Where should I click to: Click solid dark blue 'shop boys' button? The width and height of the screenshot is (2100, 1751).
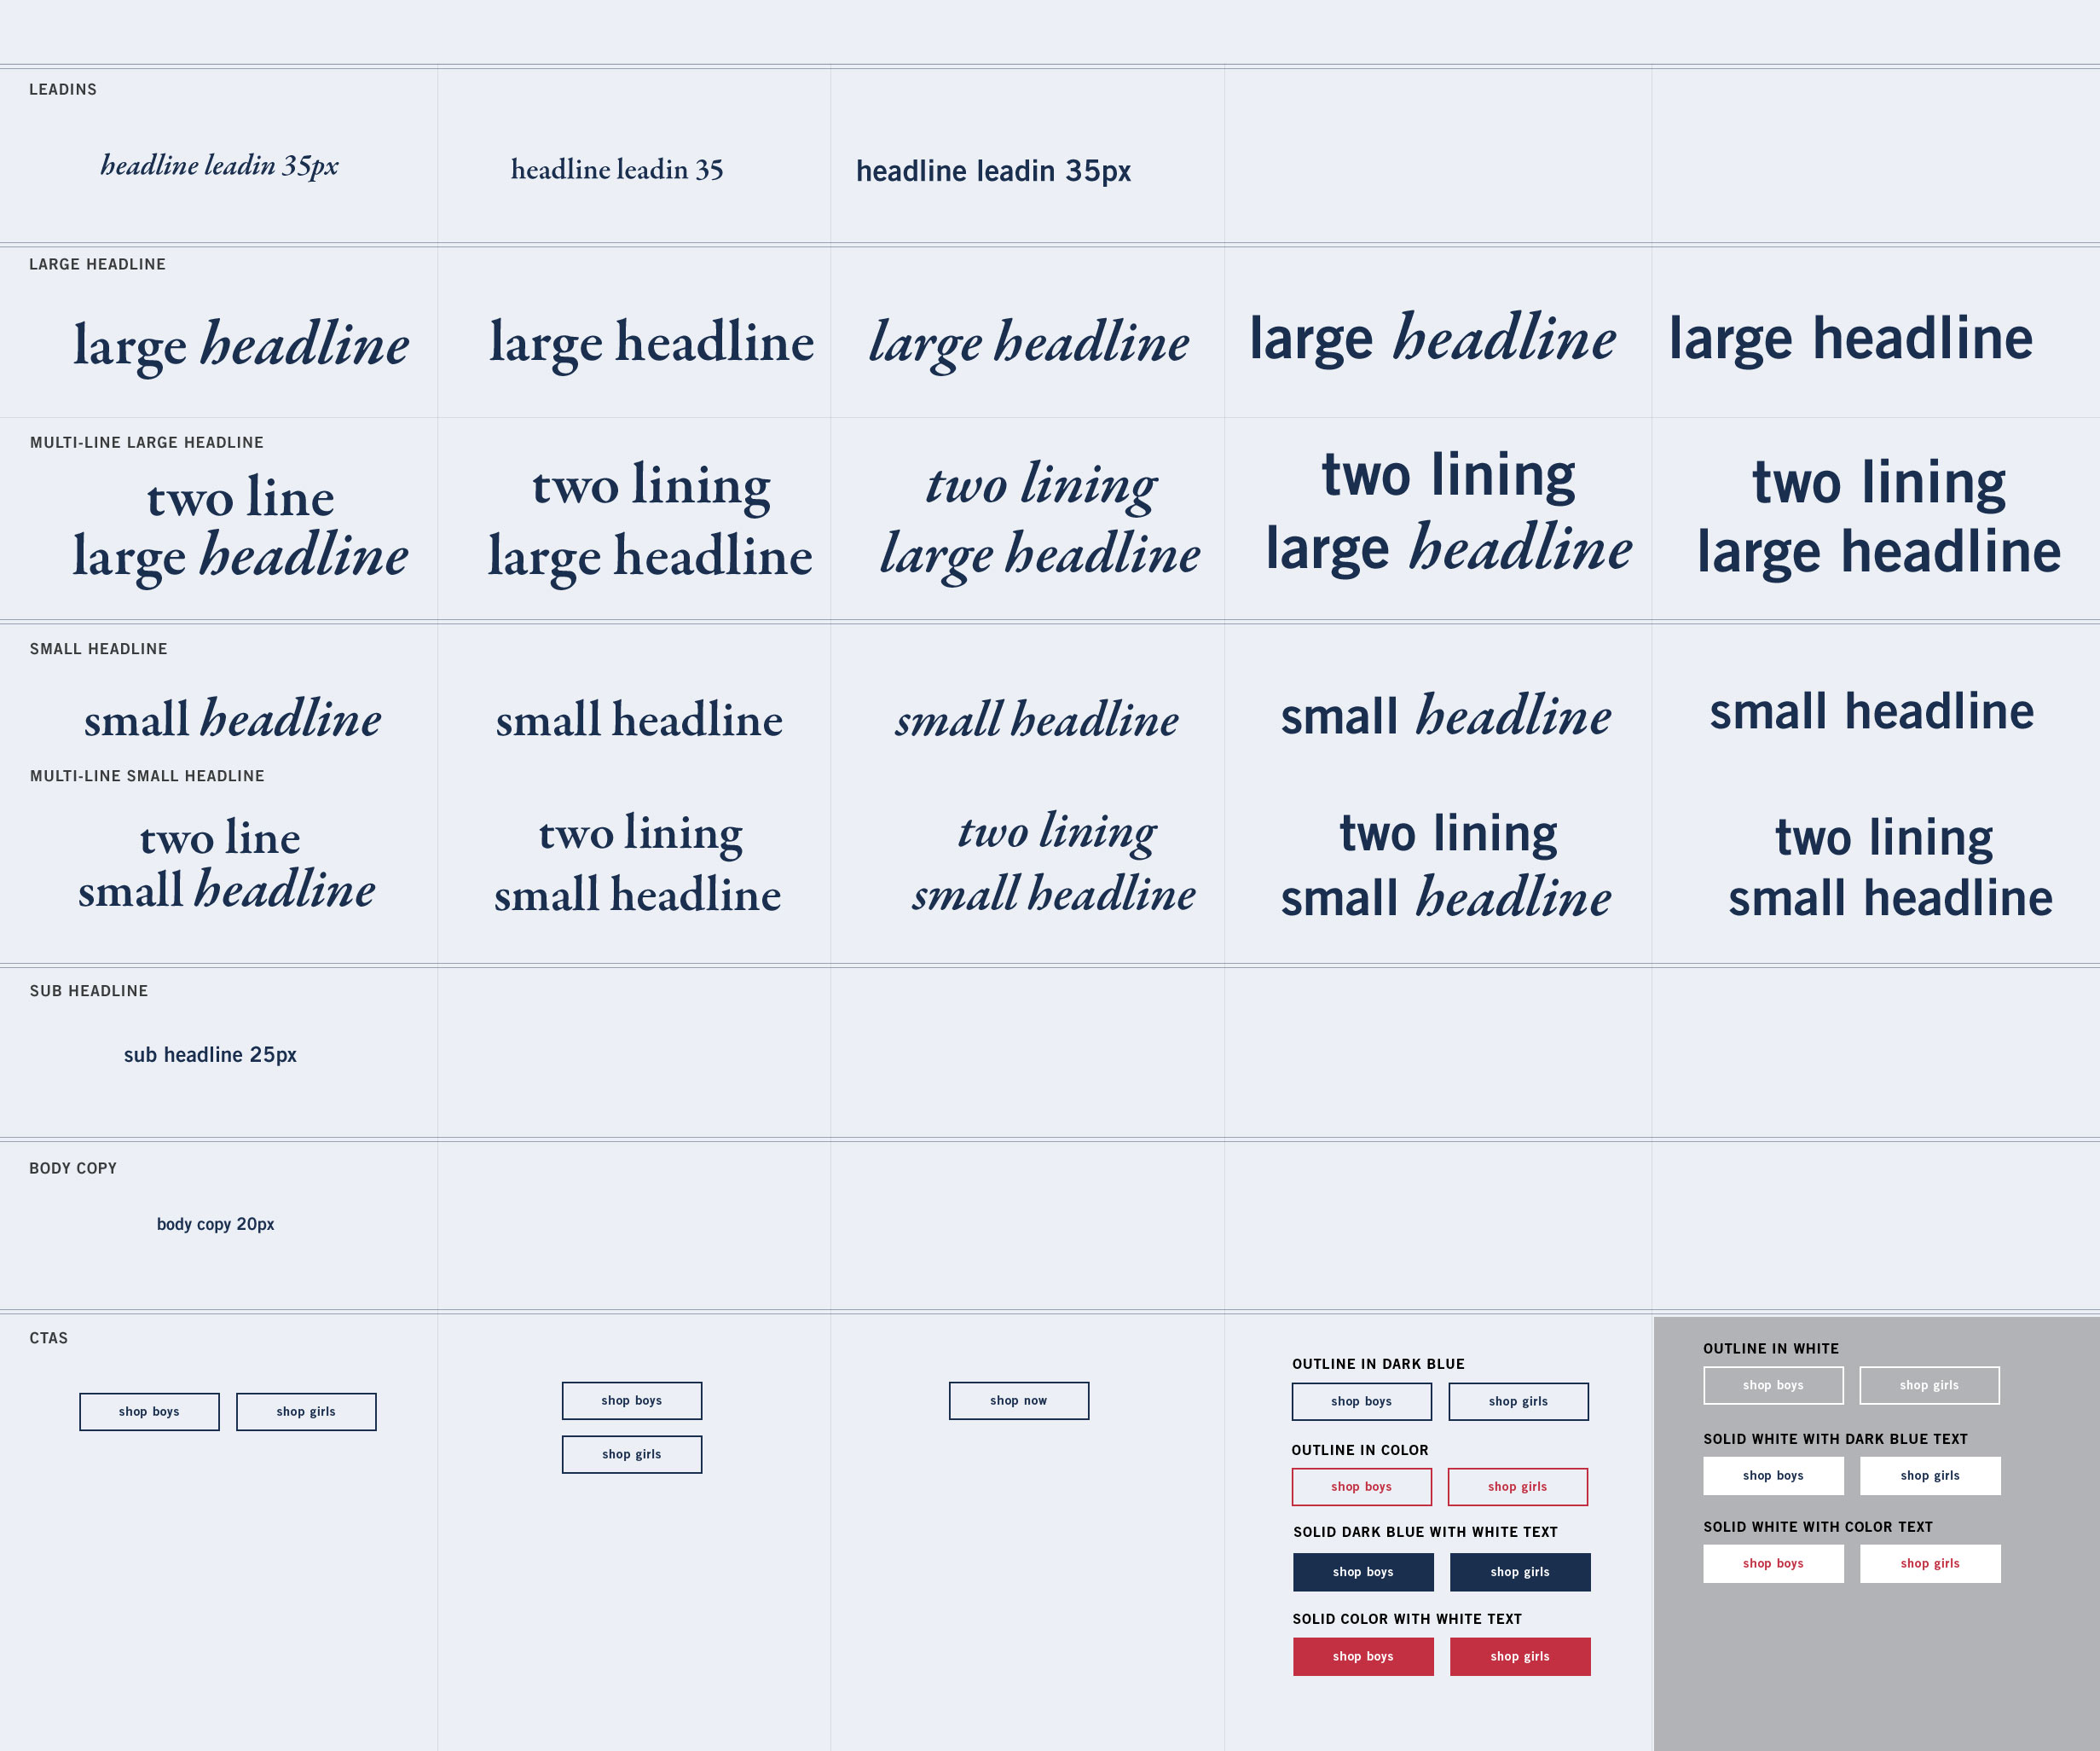[x=1363, y=1572]
